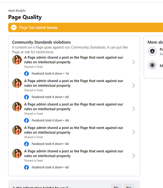Click the plain shield icon in the right panel

152,65
